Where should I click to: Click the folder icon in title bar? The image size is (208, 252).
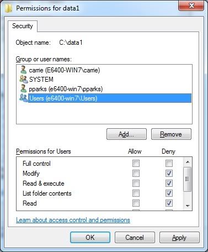[9, 8]
